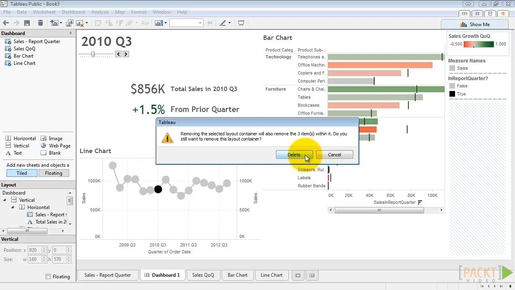Select the Image object in Dashboard pane
This screenshot has width=515, height=290.
click(x=51, y=138)
